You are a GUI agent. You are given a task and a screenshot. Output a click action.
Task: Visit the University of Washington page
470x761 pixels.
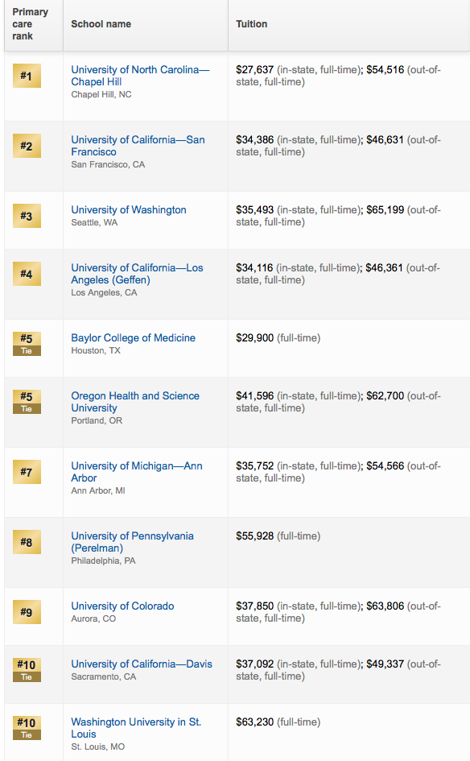[129, 209]
